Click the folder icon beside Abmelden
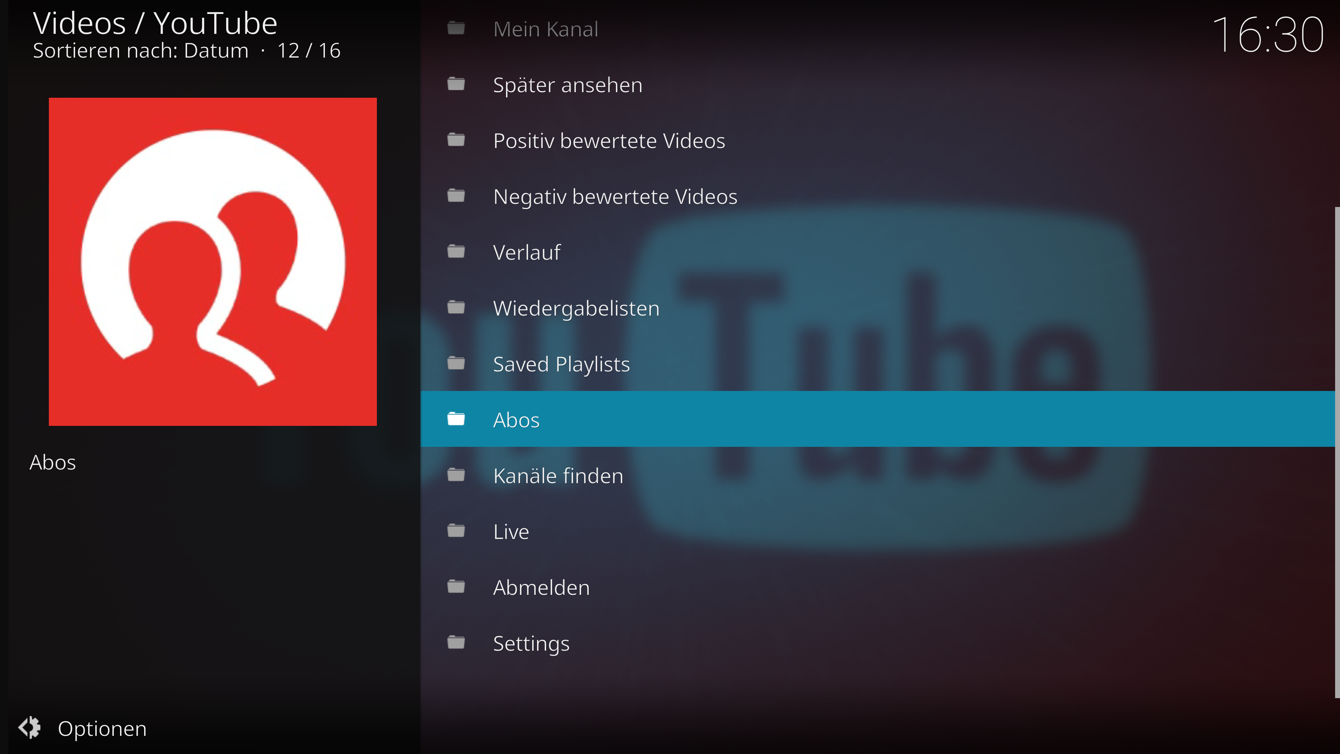 [x=456, y=586]
